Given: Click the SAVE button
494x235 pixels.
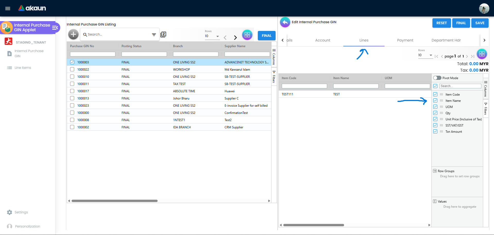Looking at the screenshot, I should [x=479, y=23].
